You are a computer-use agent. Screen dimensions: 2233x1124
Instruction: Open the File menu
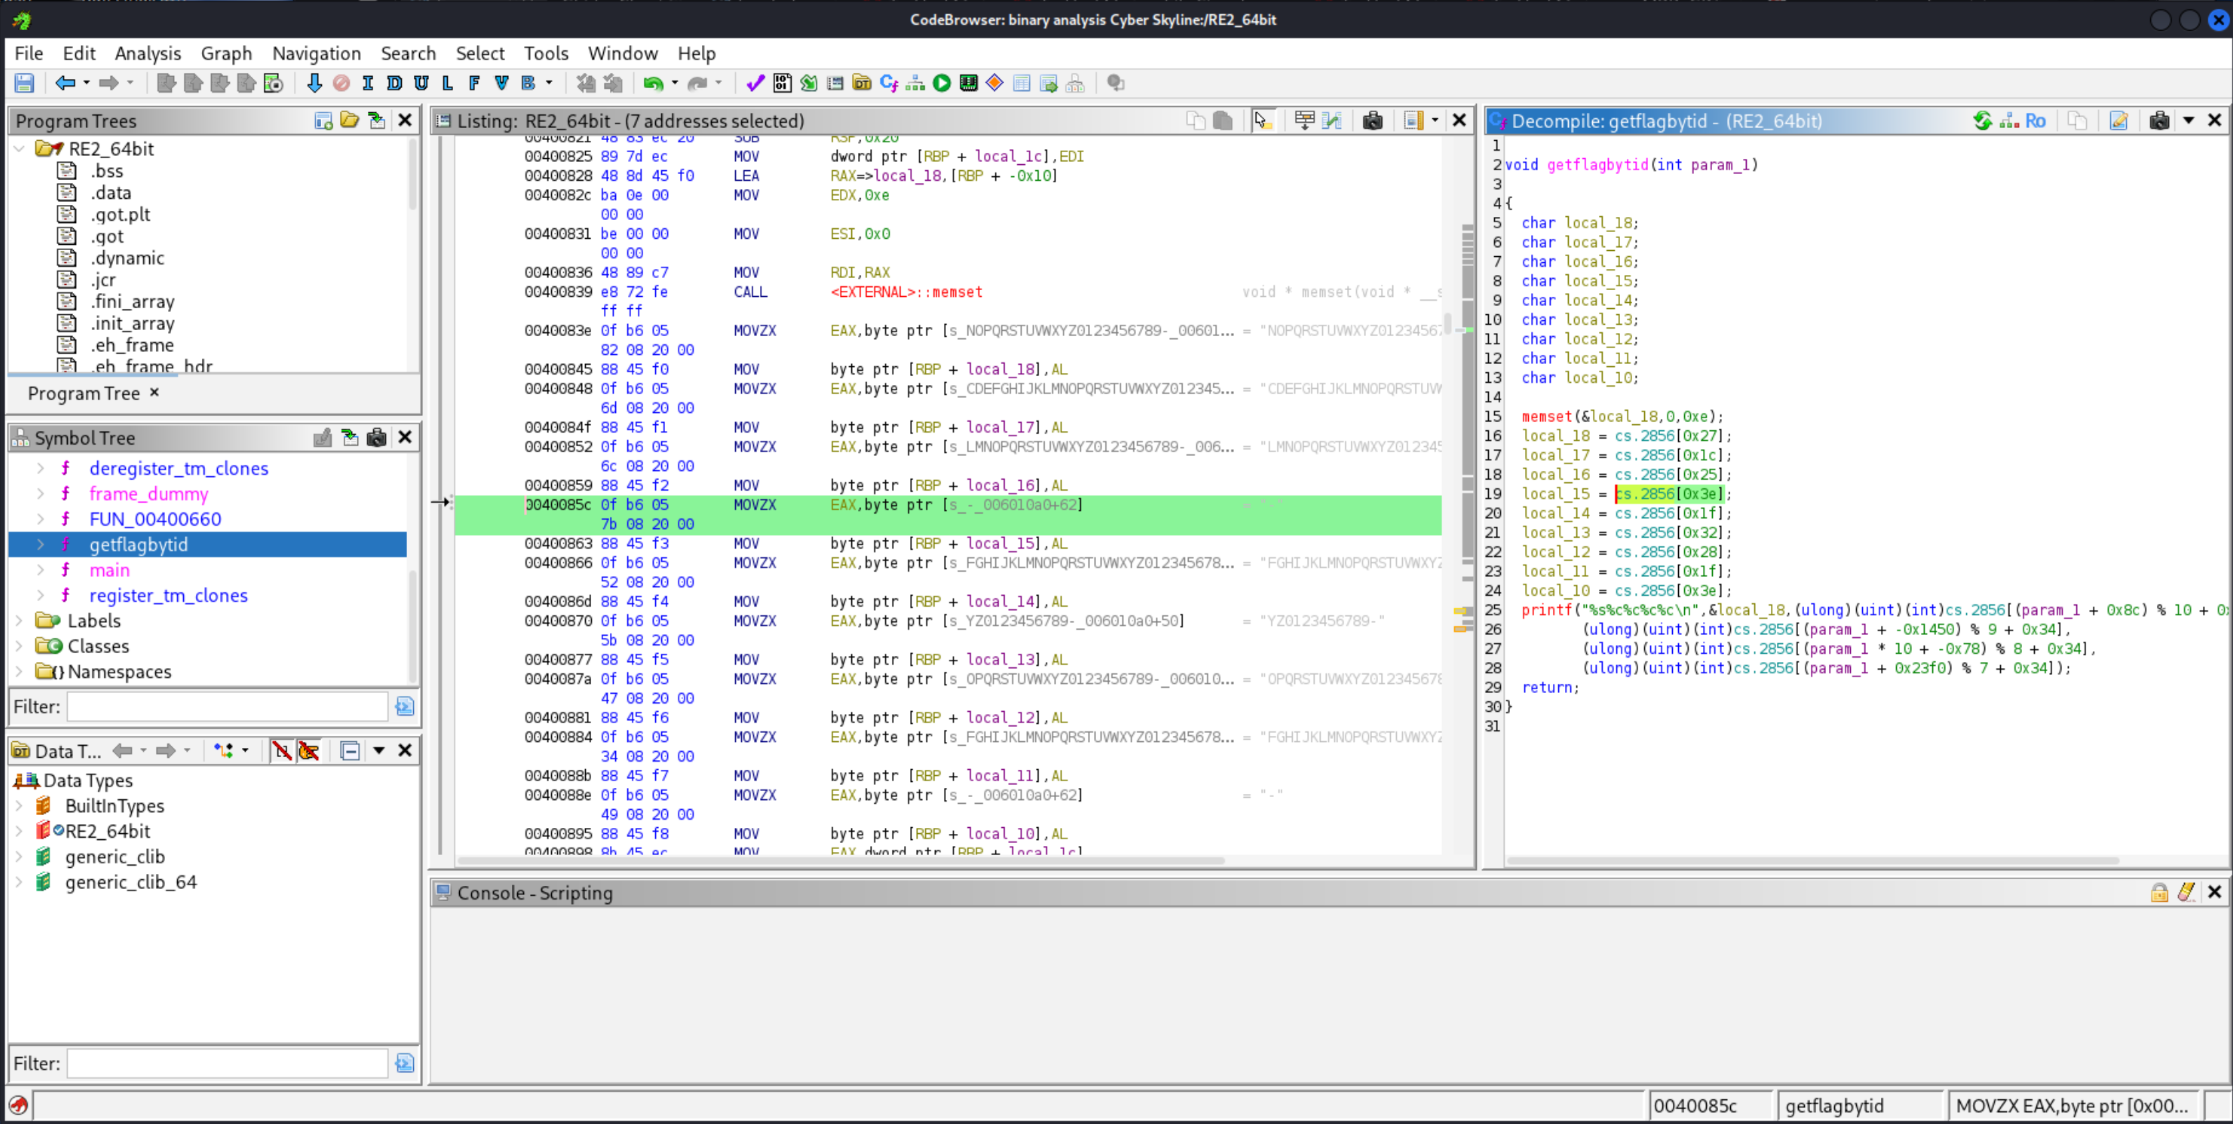pos(29,53)
